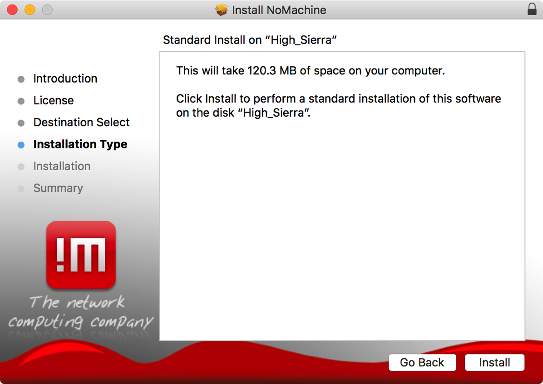This screenshot has height=384, width=543.
Task: Click the "Click Install to perform" paragraph
Action: 338,106
